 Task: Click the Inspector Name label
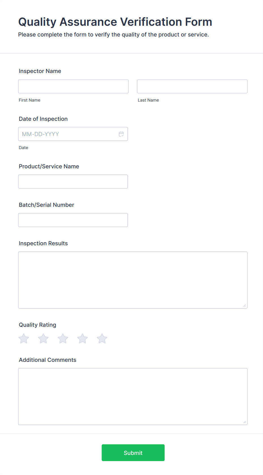[40, 71]
